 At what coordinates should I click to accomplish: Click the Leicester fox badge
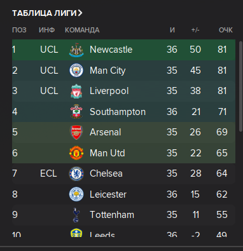[x=76, y=194]
